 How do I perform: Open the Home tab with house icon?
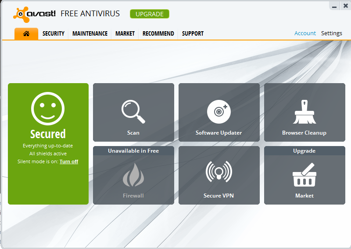[26, 34]
